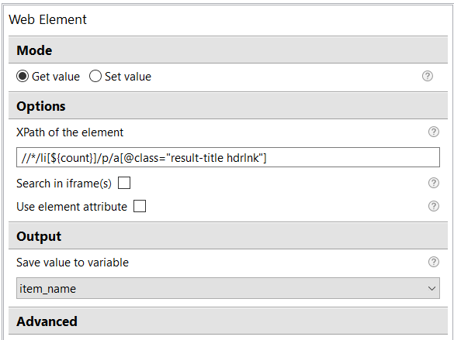Open the help icon in the Mode row
This screenshot has width=454, height=340.
coord(428,76)
